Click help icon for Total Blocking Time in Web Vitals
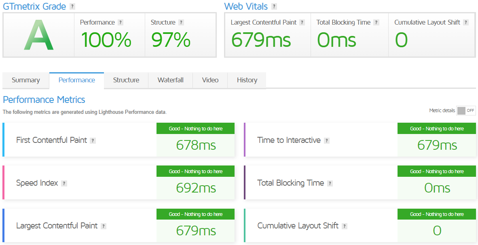 point(376,23)
